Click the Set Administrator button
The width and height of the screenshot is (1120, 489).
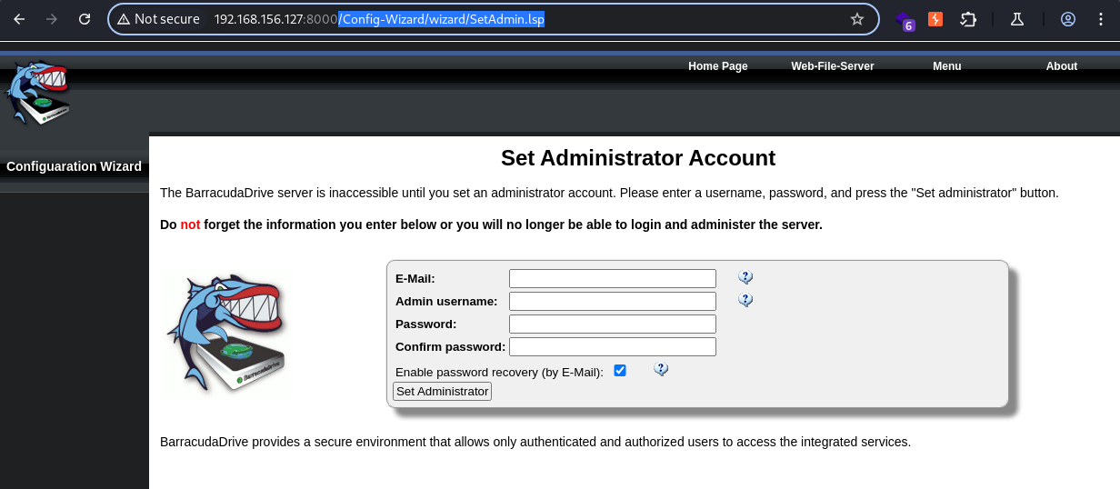point(443,391)
